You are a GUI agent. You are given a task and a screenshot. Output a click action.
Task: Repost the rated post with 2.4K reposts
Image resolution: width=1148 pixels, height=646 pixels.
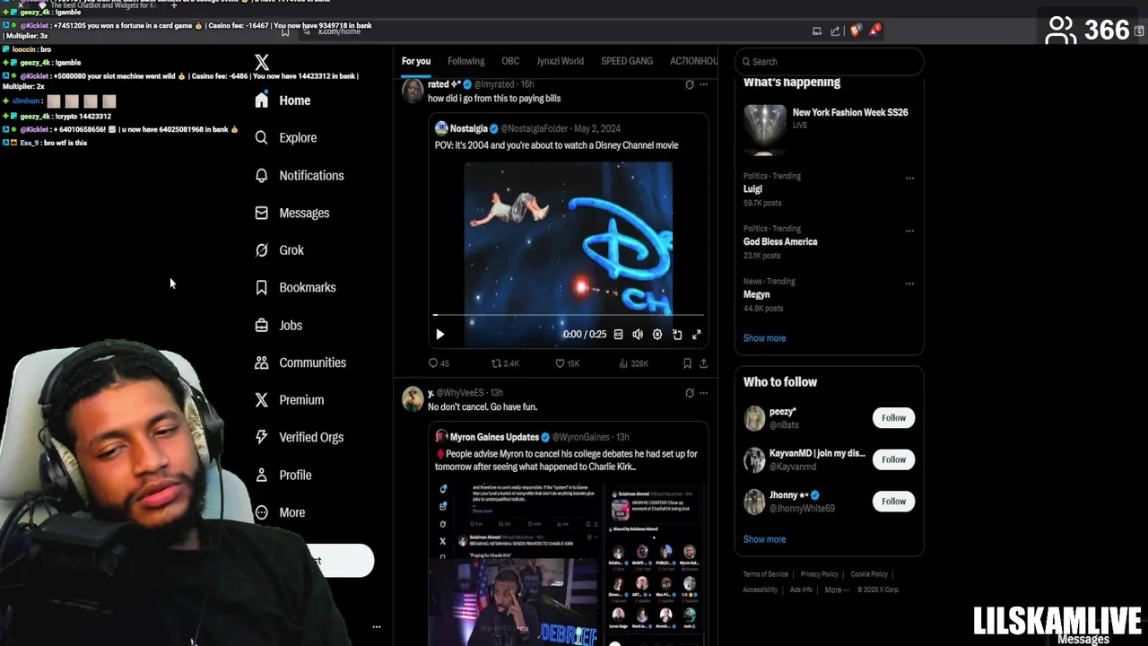click(505, 363)
